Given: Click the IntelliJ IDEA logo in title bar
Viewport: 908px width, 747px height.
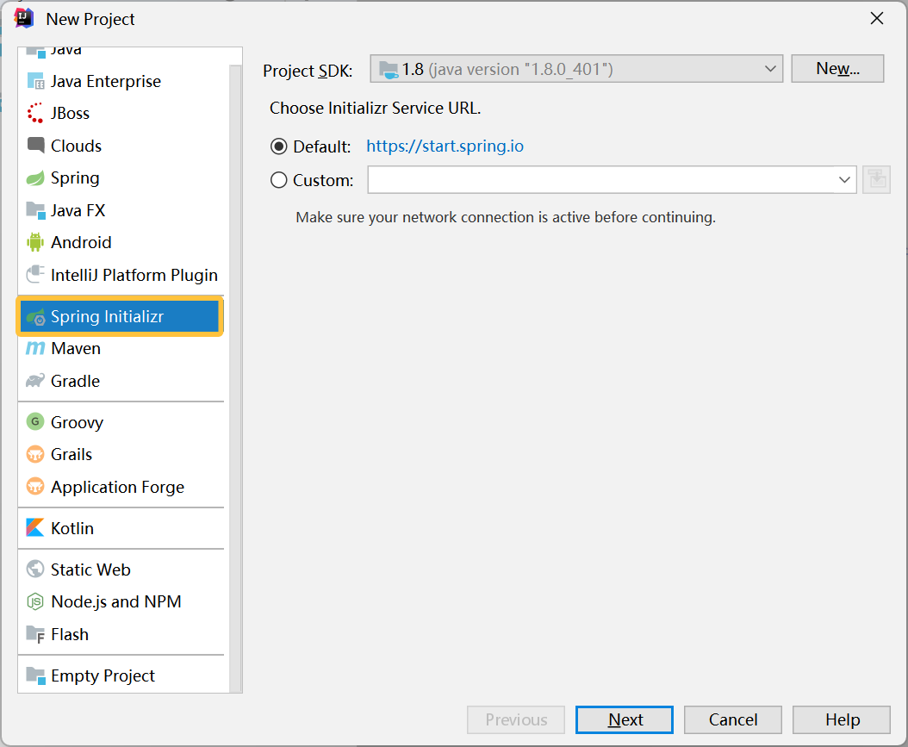Looking at the screenshot, I should click(x=24, y=18).
